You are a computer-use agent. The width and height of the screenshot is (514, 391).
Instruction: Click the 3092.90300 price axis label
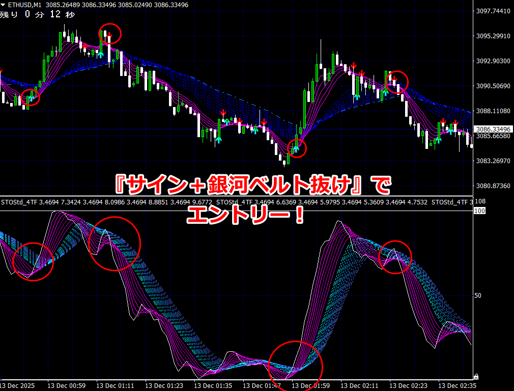[x=493, y=61]
